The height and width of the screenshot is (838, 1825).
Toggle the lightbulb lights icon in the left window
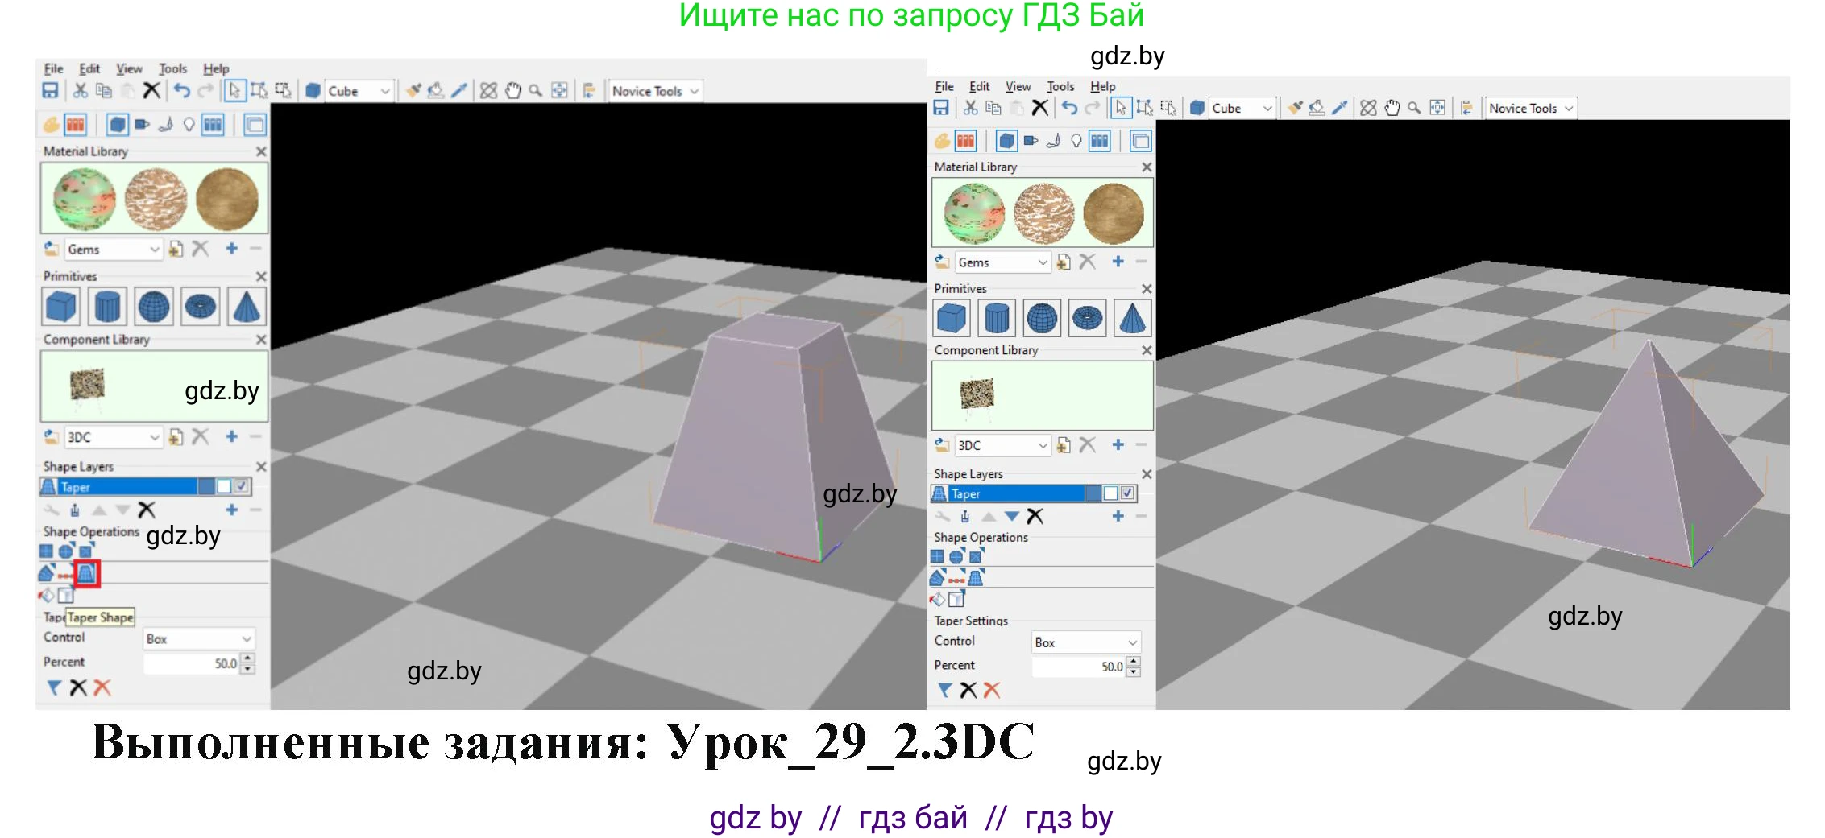(189, 125)
